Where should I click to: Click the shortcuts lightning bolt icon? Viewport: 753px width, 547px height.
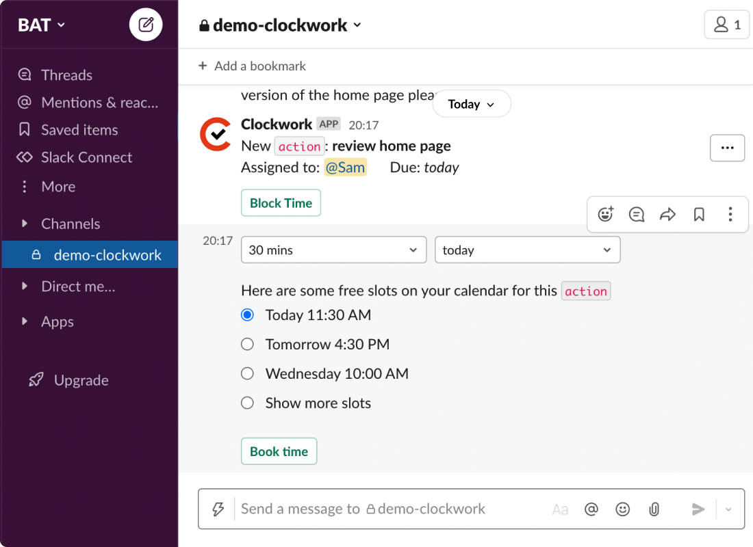[x=218, y=509]
